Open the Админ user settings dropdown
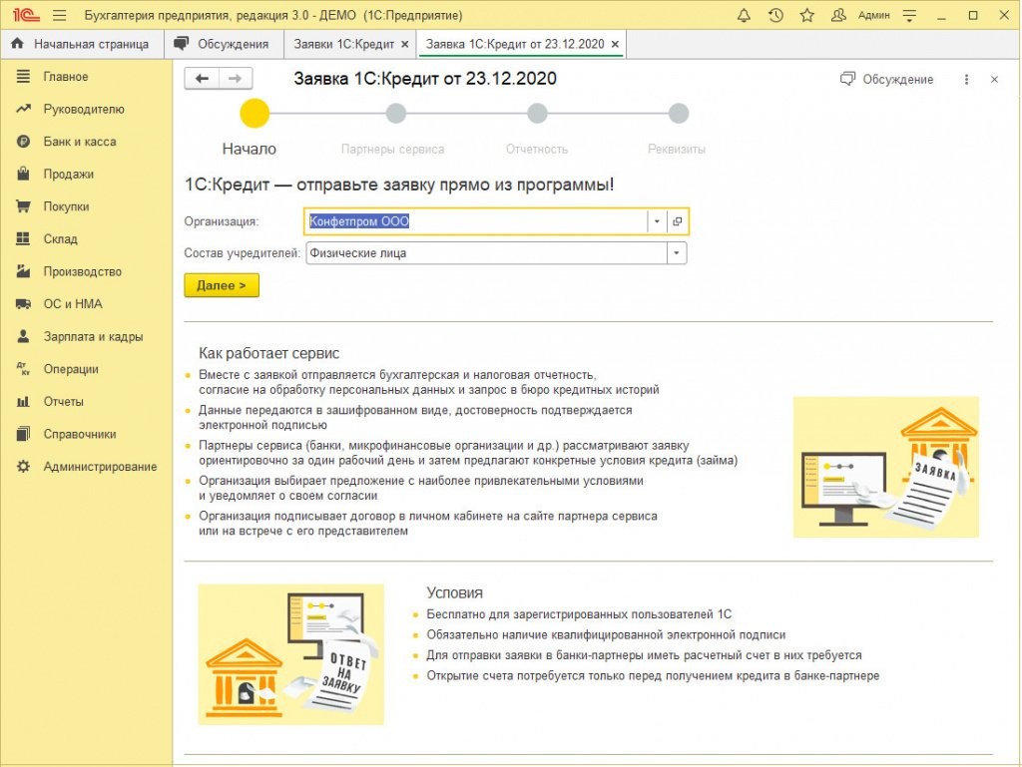Viewport: 1022px width, 767px height. click(x=908, y=16)
